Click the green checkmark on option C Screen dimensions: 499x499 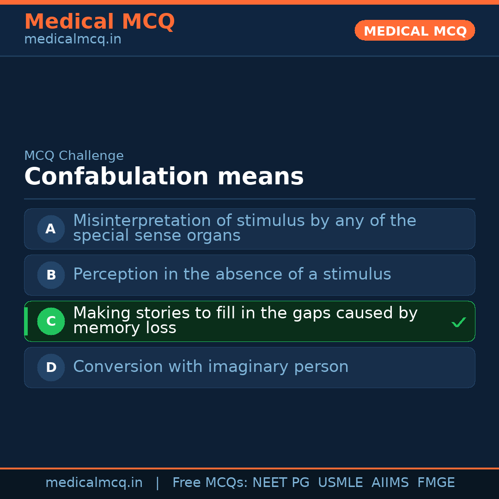[x=458, y=322]
